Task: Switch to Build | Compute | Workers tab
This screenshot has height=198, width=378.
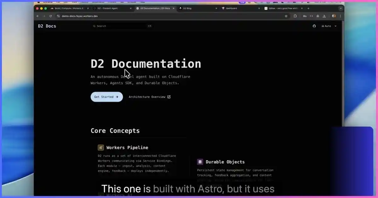Action: [69, 8]
